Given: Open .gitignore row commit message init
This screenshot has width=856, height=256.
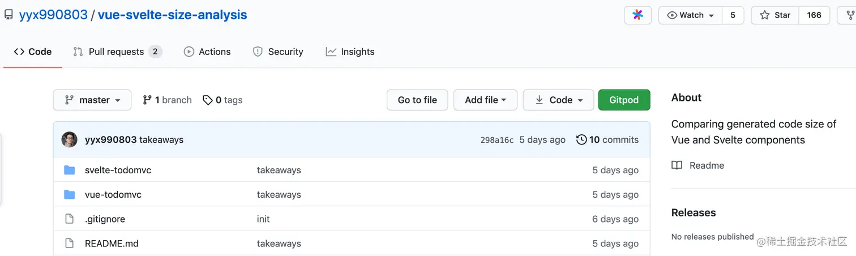Looking at the screenshot, I should [263, 219].
